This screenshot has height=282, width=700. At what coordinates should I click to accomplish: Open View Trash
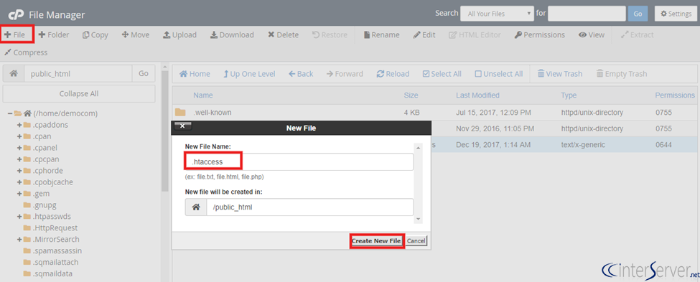560,74
